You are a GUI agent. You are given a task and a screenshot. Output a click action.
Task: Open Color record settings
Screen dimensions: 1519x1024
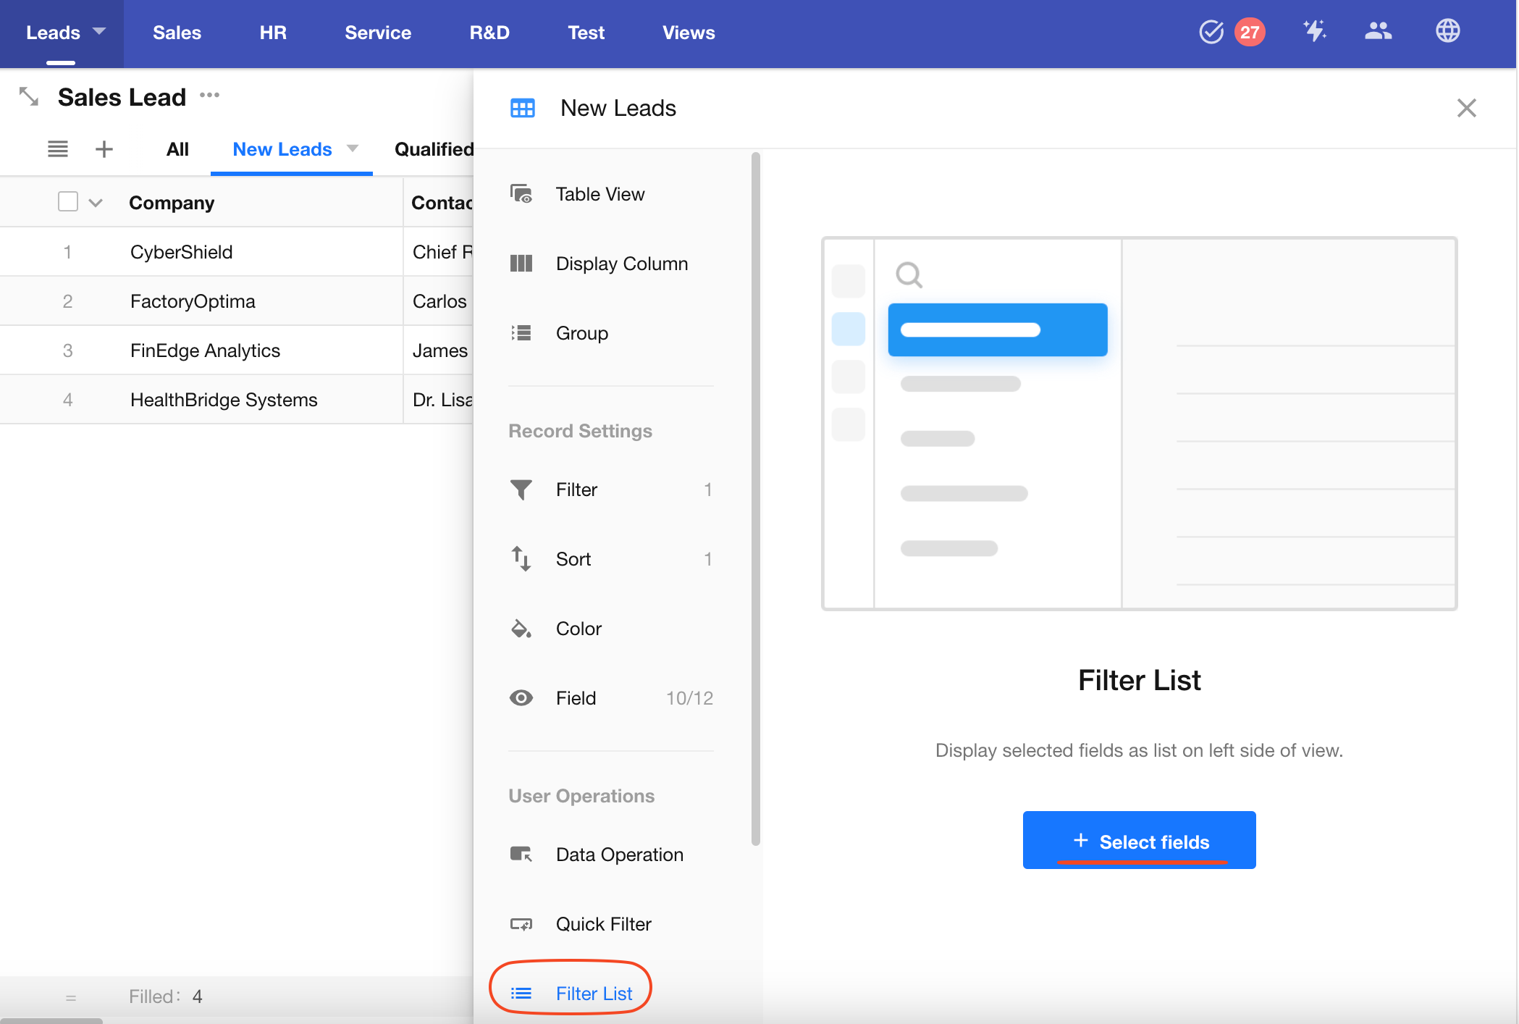pos(578,629)
